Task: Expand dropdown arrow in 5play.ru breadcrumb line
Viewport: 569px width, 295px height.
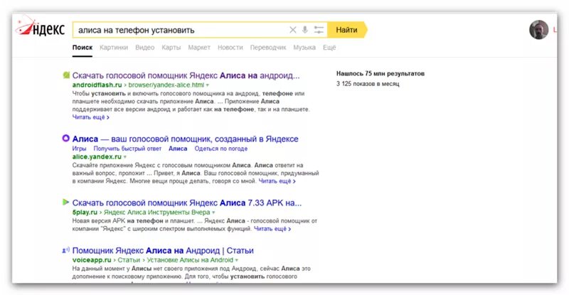Action: coord(213,213)
